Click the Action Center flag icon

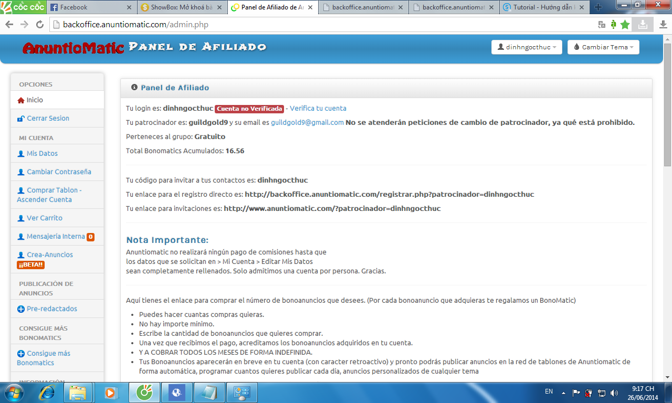point(576,392)
